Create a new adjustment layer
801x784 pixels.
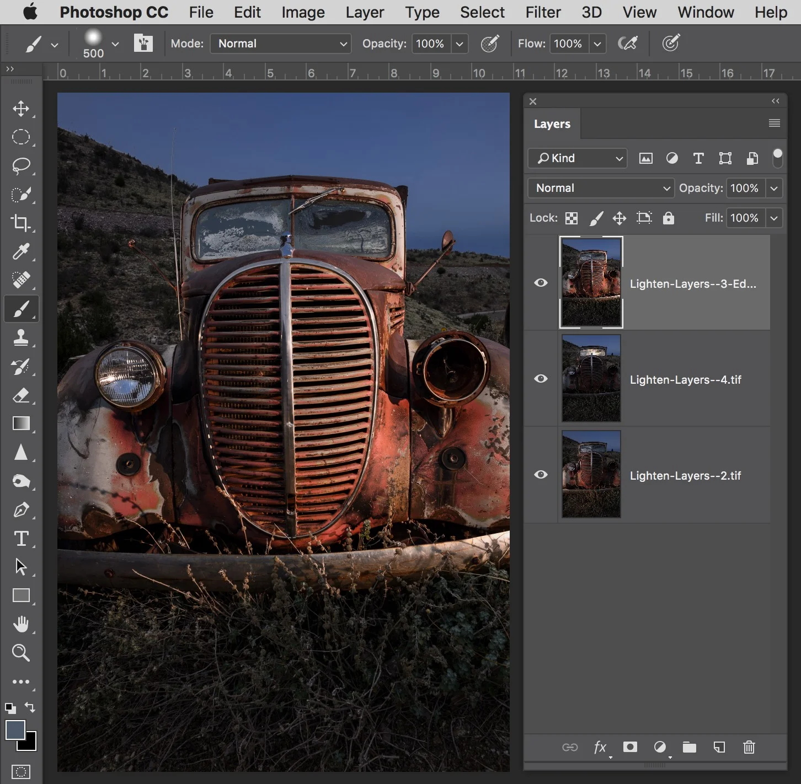660,747
